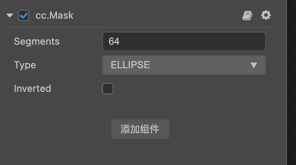The image size is (296, 165).
Task: Click the cc.Mask component title
Action: pos(54,16)
